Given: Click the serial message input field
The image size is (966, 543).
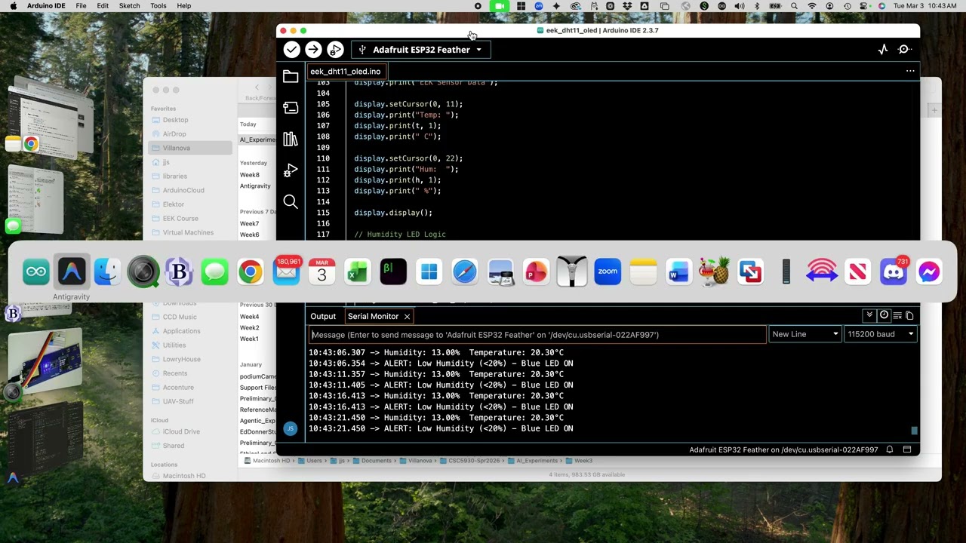Looking at the screenshot, I should pos(537,334).
